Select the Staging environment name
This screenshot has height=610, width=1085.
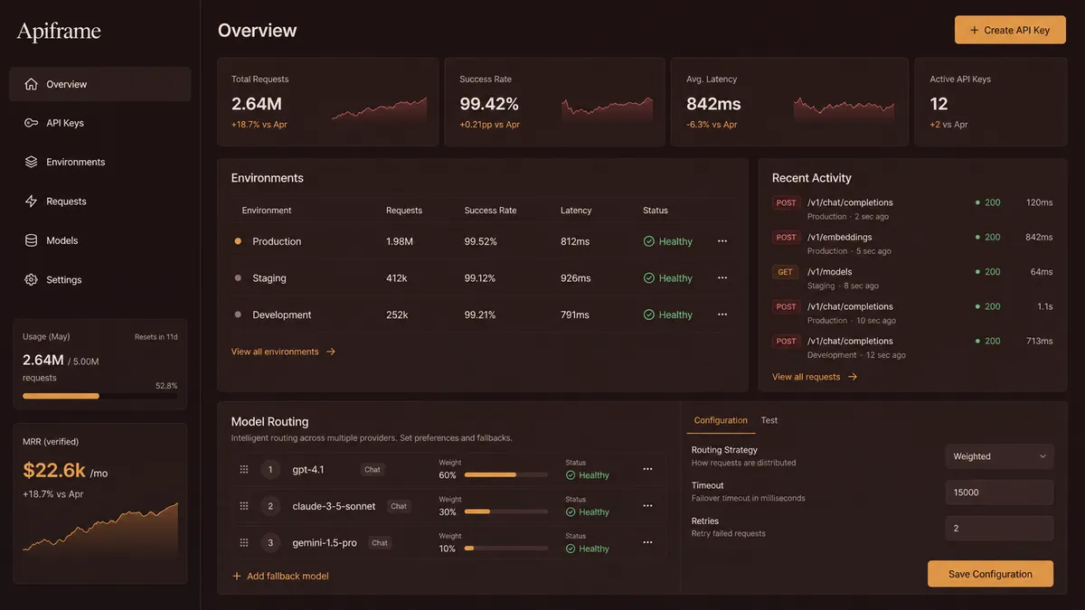click(x=269, y=278)
